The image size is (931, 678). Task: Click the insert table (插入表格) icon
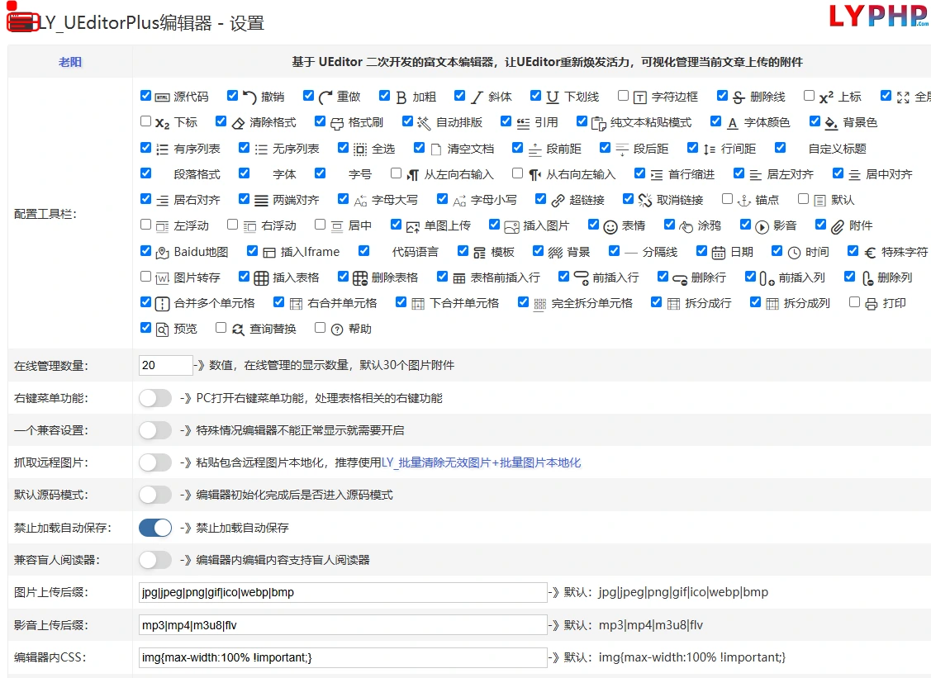tap(261, 277)
